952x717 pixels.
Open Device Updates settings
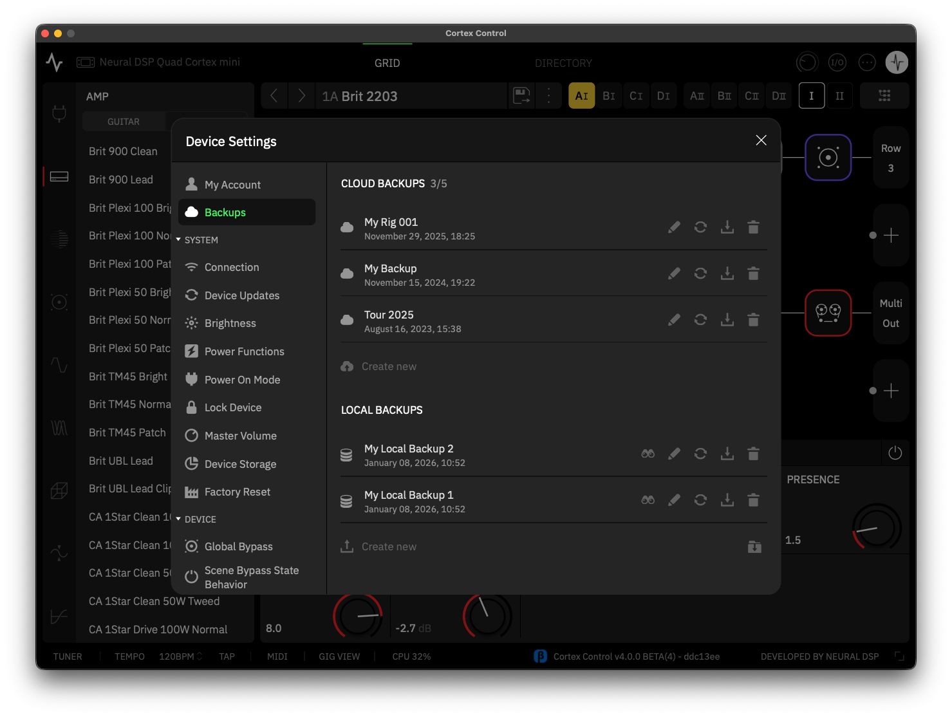point(247,295)
